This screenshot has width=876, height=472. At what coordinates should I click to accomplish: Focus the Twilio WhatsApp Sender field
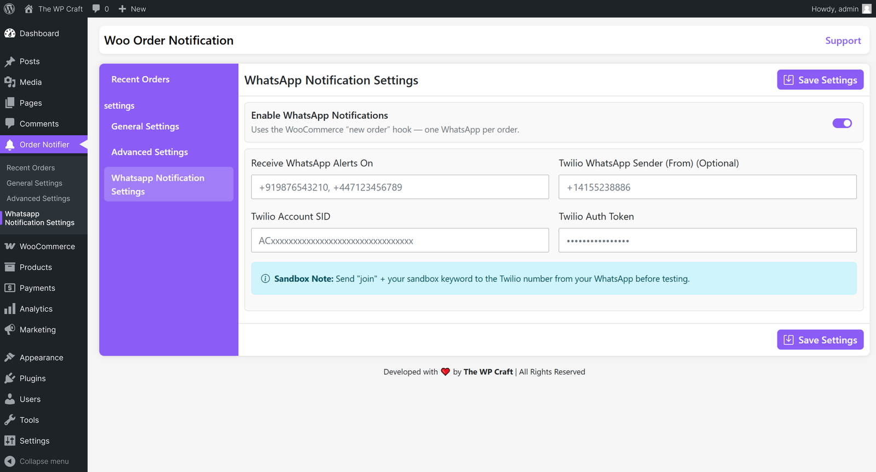tap(707, 187)
